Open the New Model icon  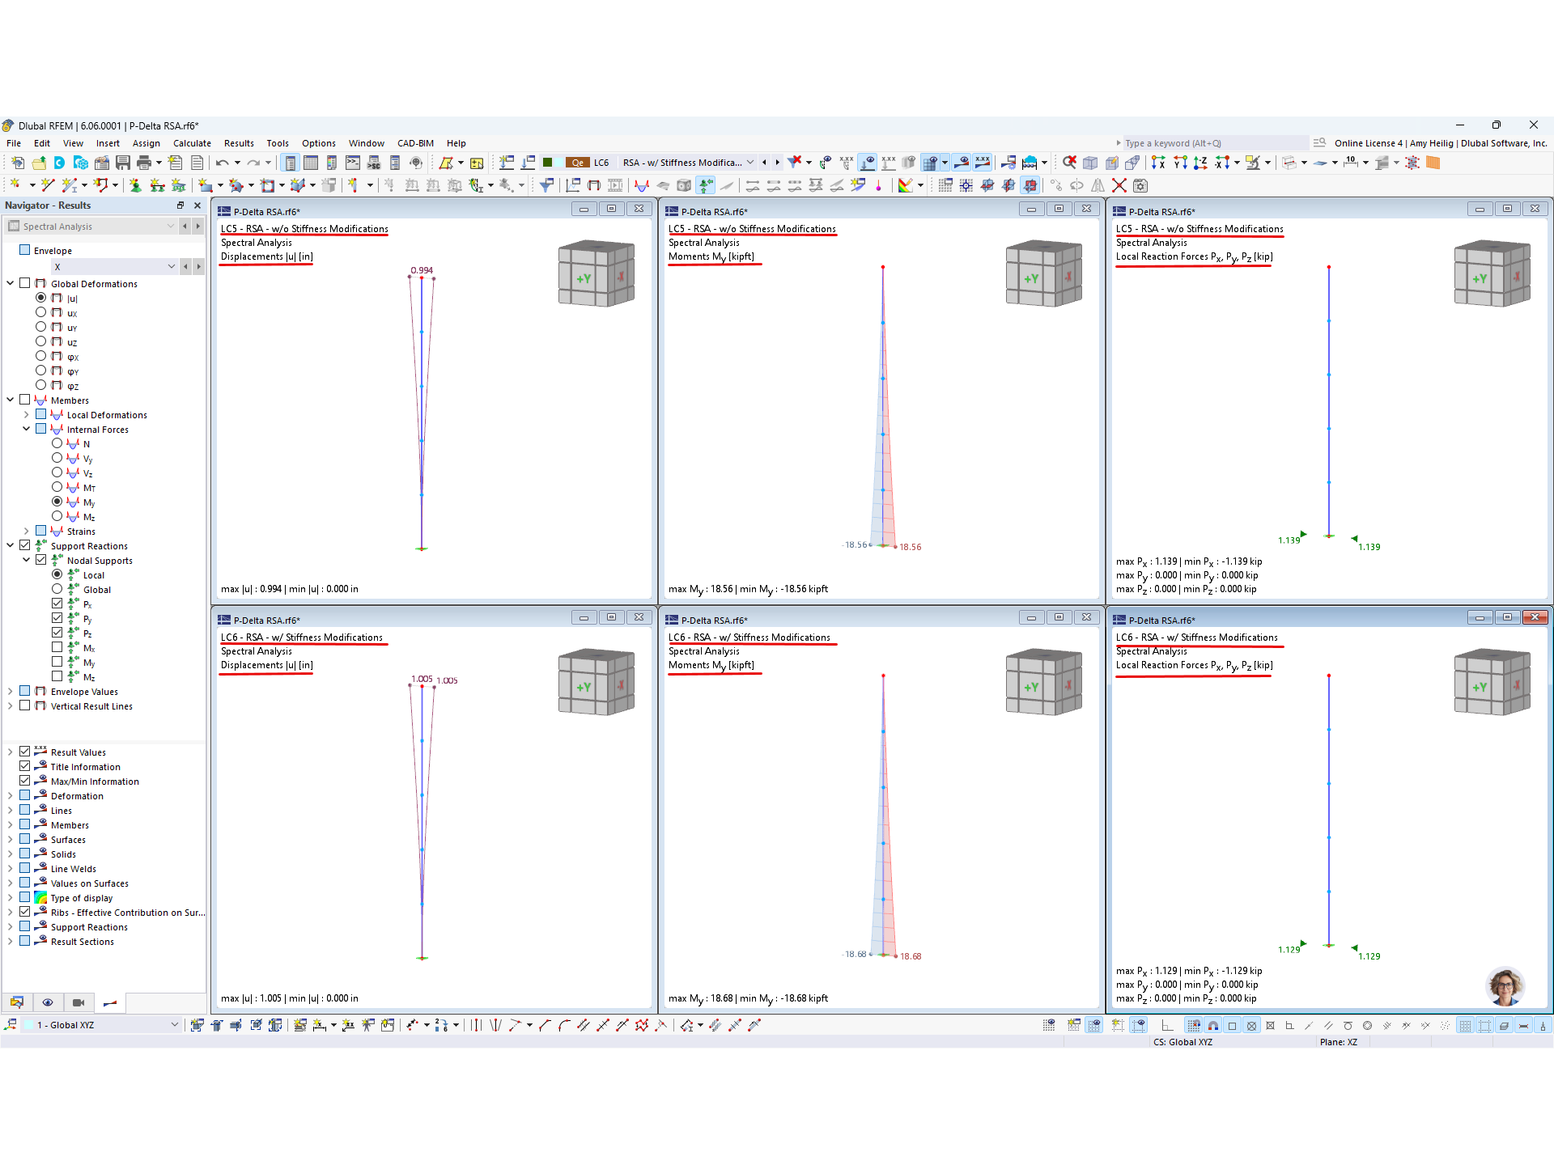[17, 163]
